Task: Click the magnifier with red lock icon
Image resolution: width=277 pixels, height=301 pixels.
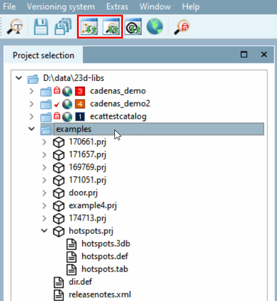Action: pyautogui.click(x=182, y=27)
